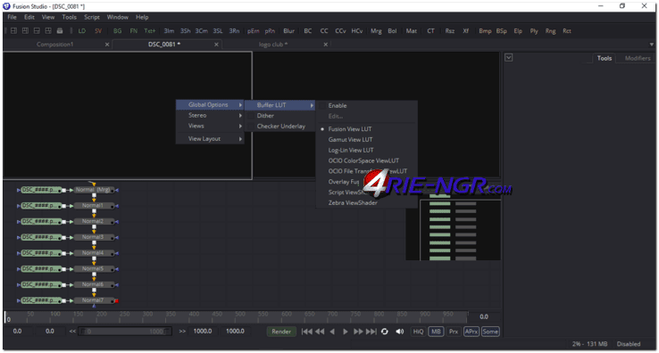Open the Window menu

[117, 17]
